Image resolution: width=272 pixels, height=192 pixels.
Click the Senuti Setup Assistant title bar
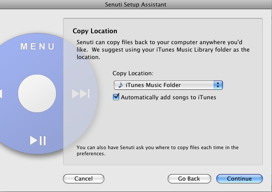[x=136, y=4]
